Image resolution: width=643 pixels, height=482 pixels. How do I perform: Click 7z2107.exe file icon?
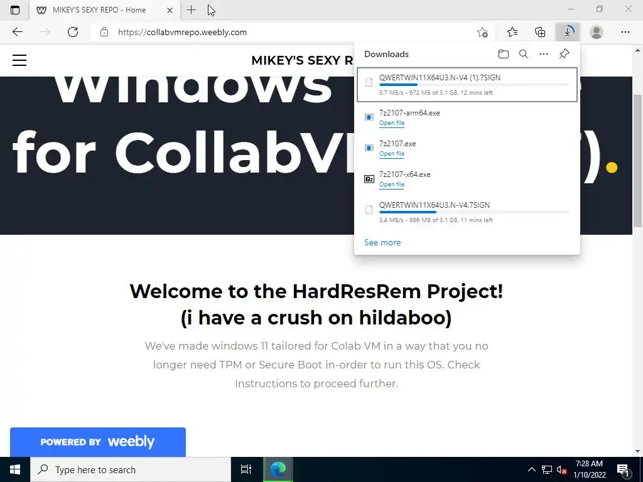point(369,148)
